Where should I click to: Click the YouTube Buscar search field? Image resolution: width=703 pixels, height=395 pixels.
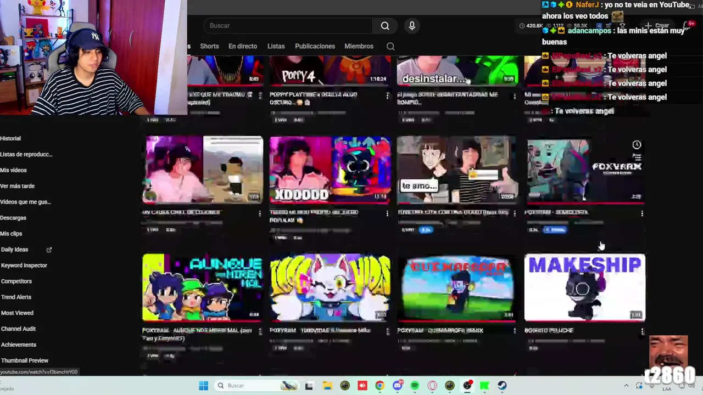pyautogui.click(x=288, y=26)
